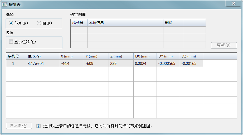Select the DZ cell showing -0.00165

point(191,64)
